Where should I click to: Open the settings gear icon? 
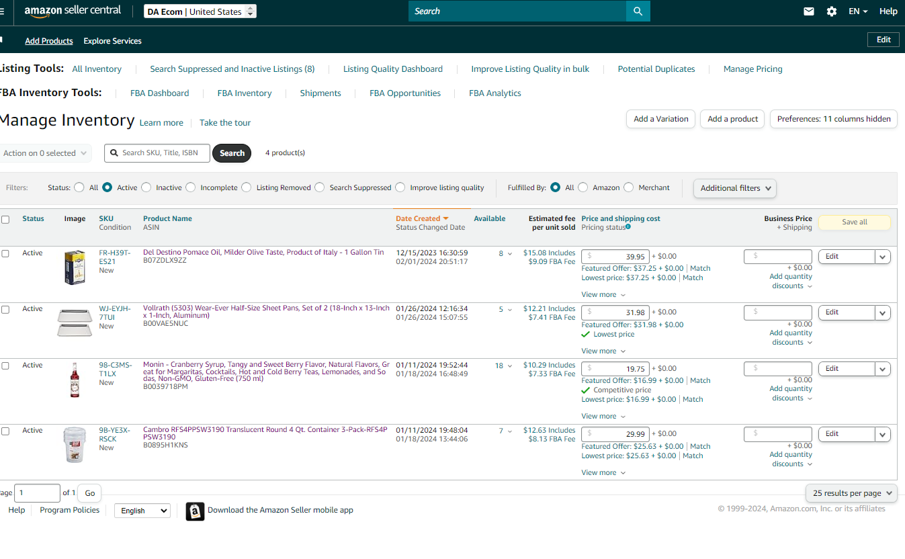tap(832, 11)
